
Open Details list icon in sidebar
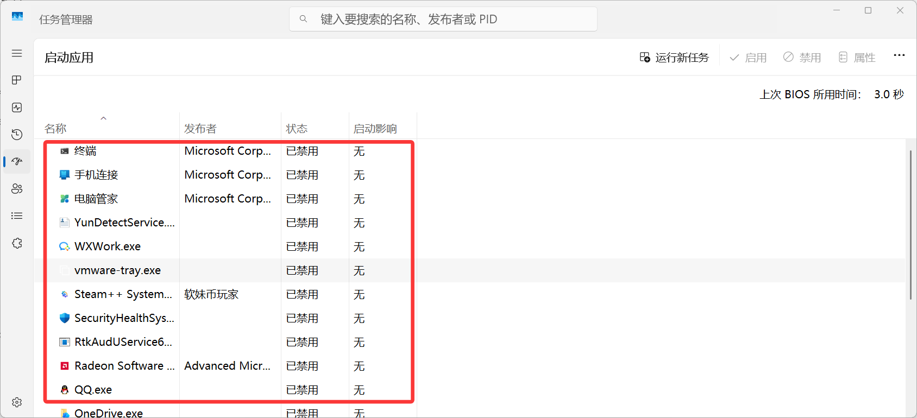point(17,216)
